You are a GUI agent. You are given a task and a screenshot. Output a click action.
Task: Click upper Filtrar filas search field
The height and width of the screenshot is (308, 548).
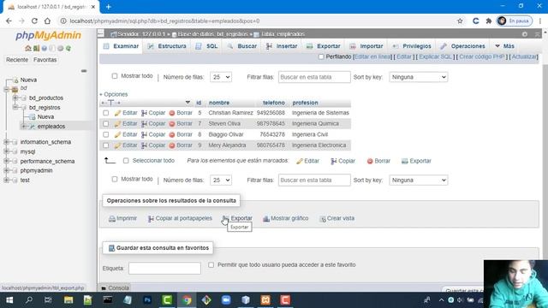[x=314, y=77]
